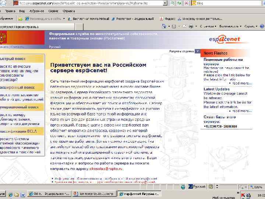Open the folder icon in quick launch

[17, 195]
